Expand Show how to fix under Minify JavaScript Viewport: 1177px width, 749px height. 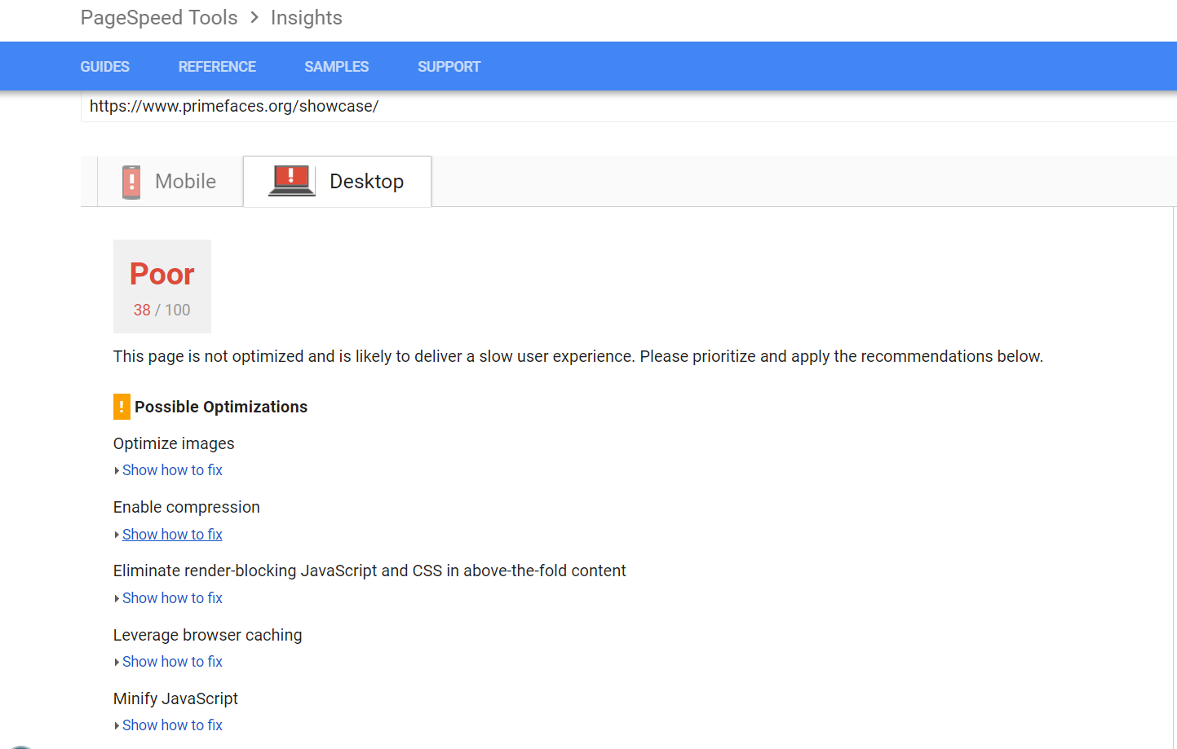[x=171, y=725]
